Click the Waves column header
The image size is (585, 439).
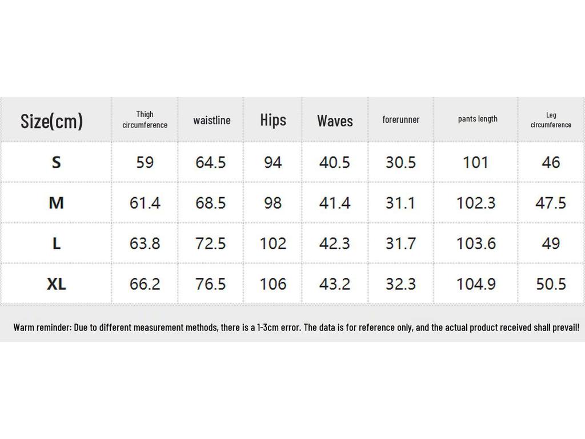(x=335, y=121)
